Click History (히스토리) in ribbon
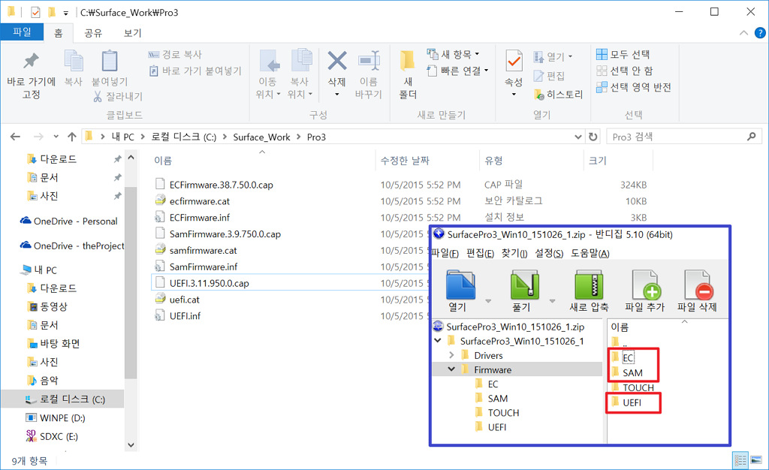 pyautogui.click(x=559, y=95)
